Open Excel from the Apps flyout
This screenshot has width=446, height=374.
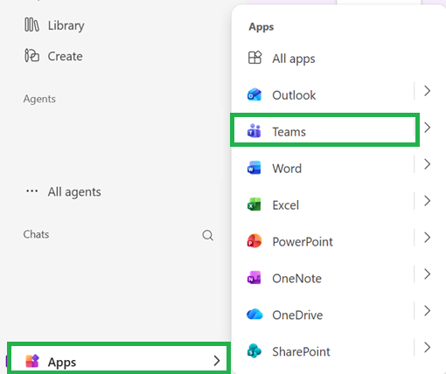323,205
